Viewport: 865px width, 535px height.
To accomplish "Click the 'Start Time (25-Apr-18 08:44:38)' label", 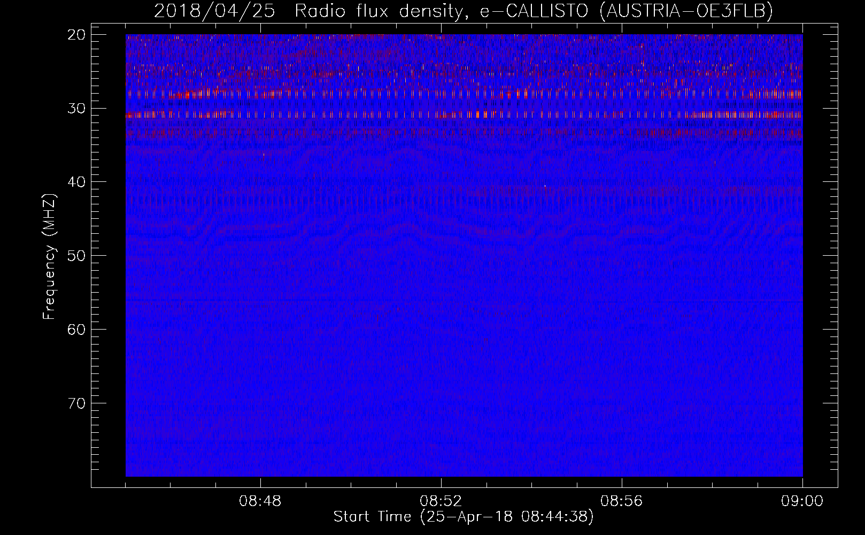I will [x=464, y=517].
